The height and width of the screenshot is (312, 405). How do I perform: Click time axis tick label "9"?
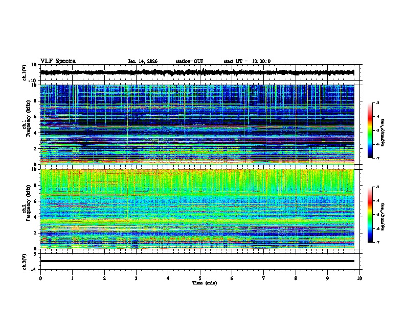(x=327, y=278)
